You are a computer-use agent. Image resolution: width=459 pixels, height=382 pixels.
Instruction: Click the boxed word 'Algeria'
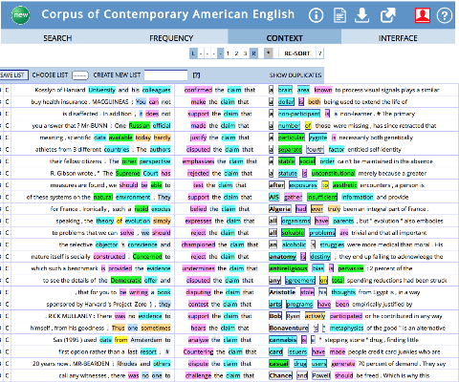[280, 209]
